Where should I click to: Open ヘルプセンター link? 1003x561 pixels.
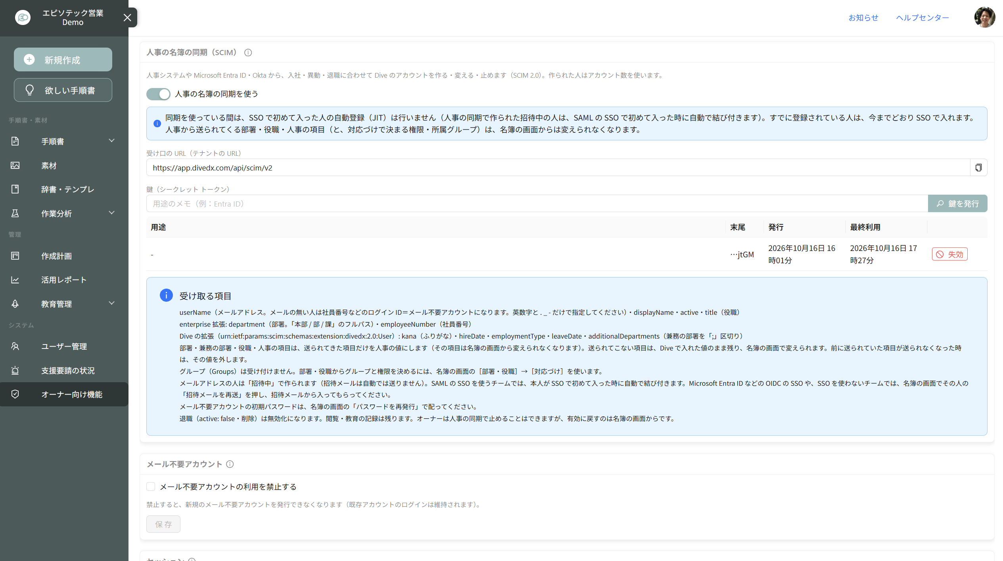922,17
